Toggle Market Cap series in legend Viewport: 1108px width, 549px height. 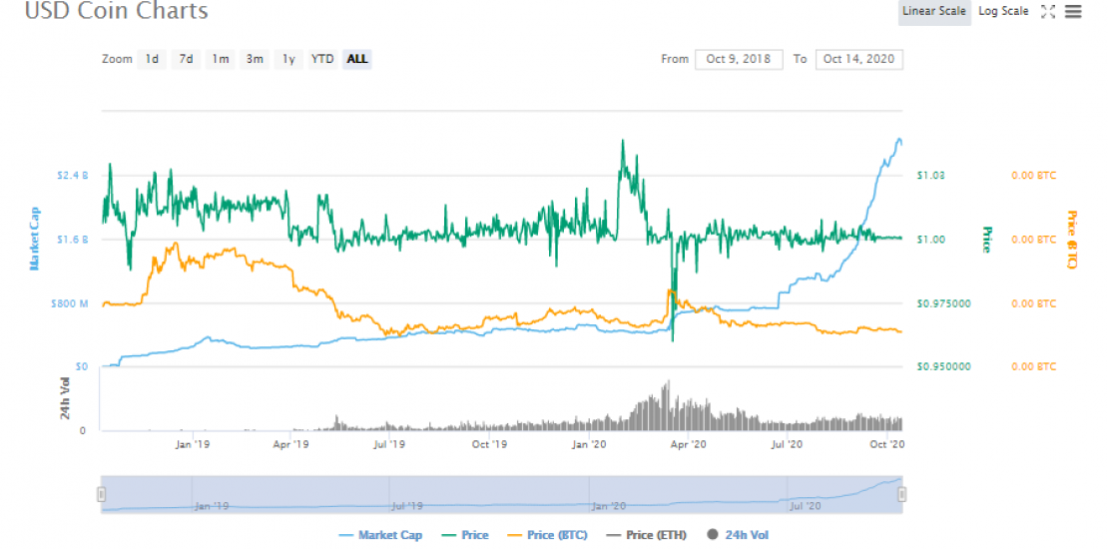(x=380, y=535)
